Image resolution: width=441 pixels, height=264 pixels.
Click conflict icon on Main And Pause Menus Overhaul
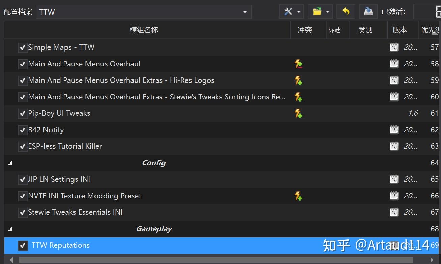click(298, 64)
